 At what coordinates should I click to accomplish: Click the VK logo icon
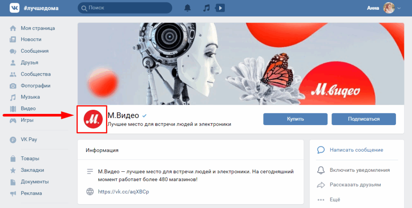point(14,8)
